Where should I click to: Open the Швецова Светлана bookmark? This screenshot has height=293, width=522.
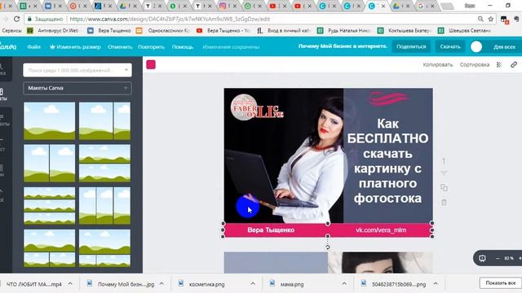464,31
